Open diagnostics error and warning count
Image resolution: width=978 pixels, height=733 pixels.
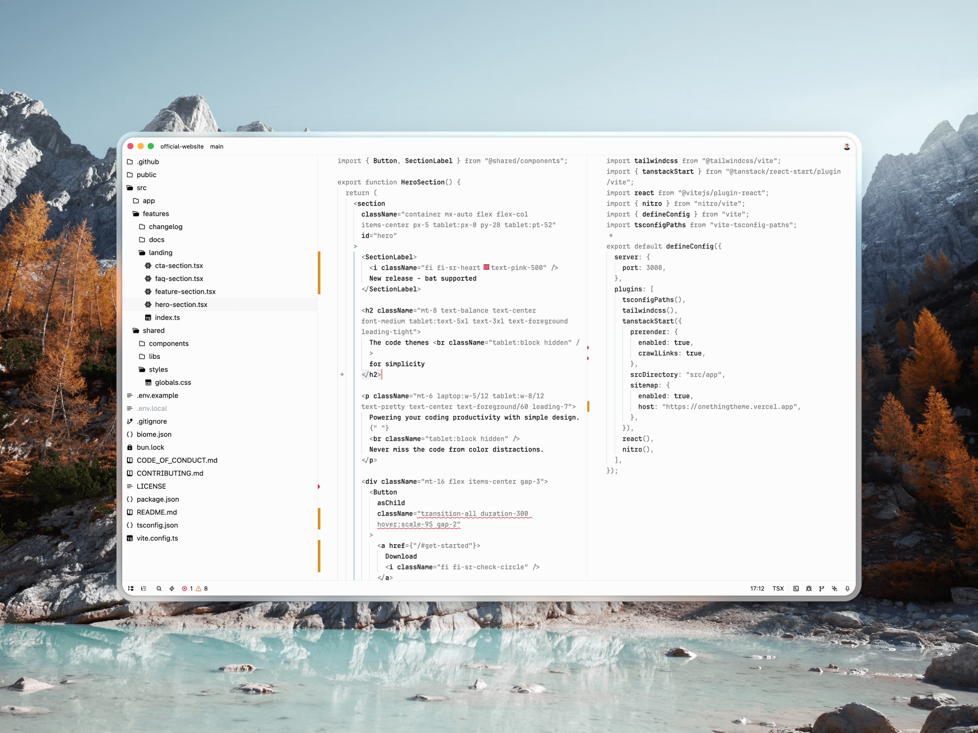click(x=195, y=588)
